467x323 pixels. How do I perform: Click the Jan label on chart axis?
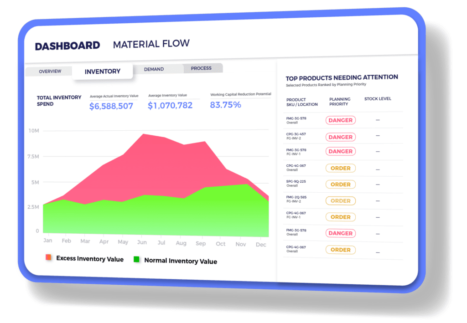(x=47, y=241)
